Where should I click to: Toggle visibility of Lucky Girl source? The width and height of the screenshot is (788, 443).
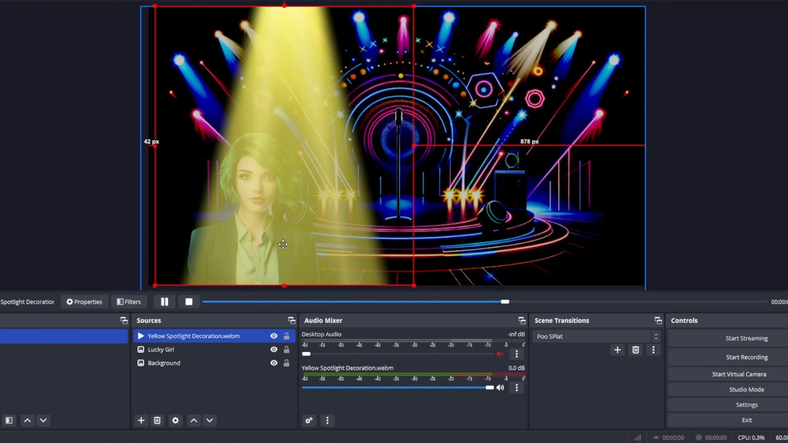pyautogui.click(x=274, y=350)
